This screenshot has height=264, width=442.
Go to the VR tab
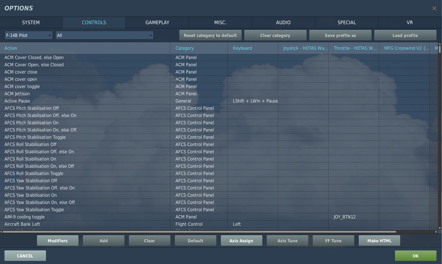click(x=410, y=22)
